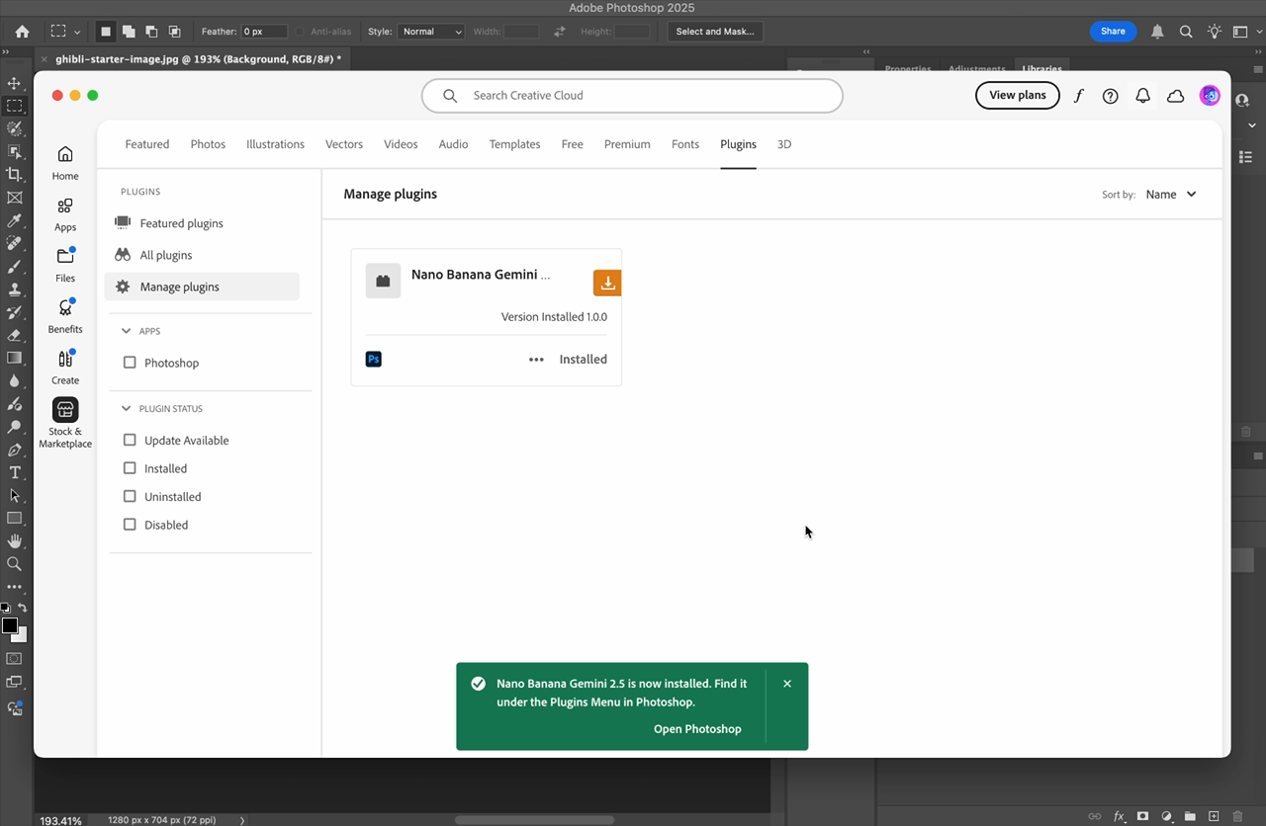The image size is (1266, 826).
Task: Switch to the 3D tab
Action: coord(784,144)
